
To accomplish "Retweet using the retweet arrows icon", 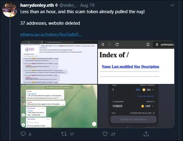I will pos(64,134).
